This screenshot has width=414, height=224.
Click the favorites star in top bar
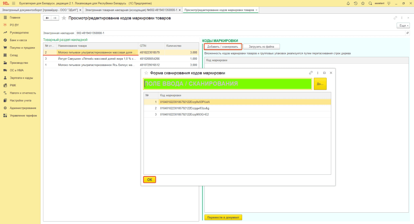[x=363, y=3]
